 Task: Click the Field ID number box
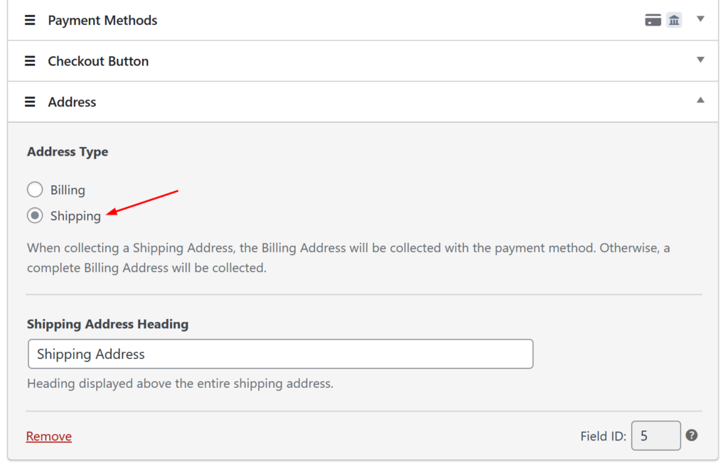(x=655, y=435)
